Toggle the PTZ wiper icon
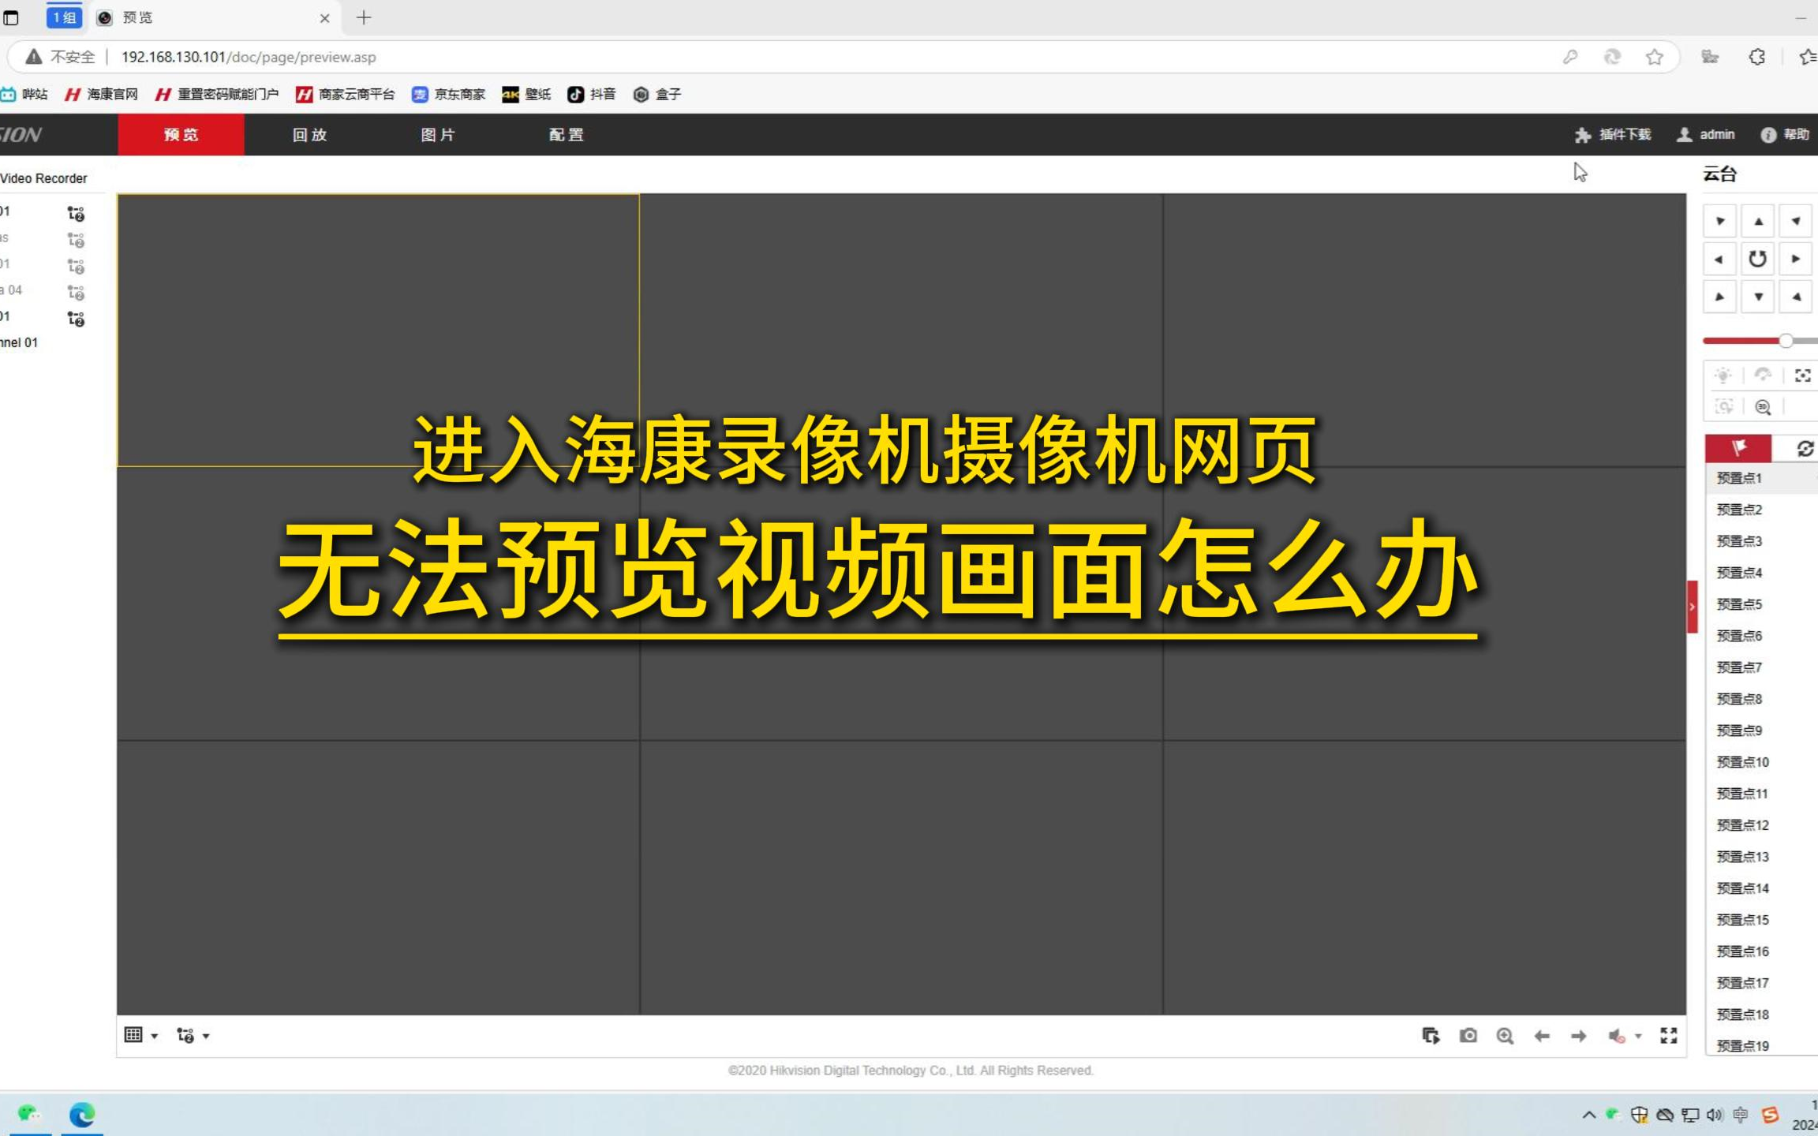The image size is (1818, 1136). pos(1763,376)
